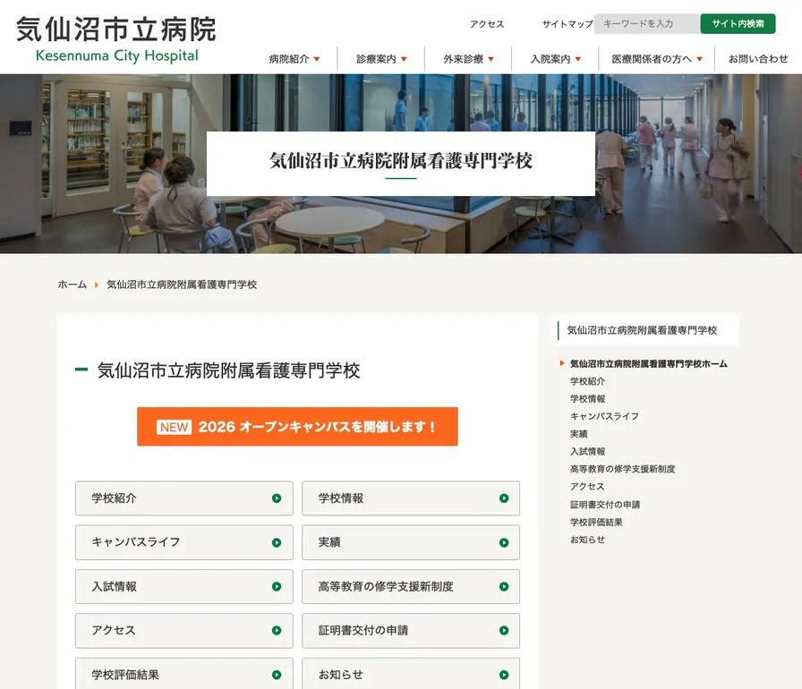The height and width of the screenshot is (689, 802).
Task: Expand the 入院案内 dropdown menu
Action: click(556, 59)
